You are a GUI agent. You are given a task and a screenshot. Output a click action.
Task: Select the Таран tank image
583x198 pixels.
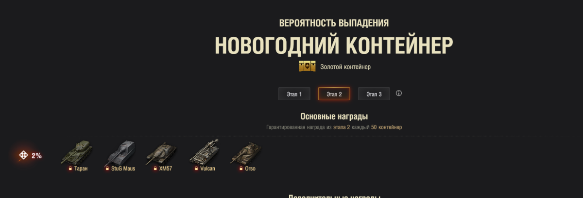(x=77, y=152)
